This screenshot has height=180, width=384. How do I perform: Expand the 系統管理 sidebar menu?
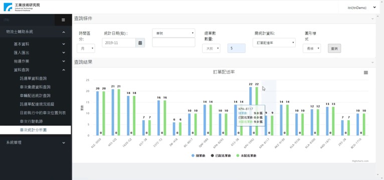[x=36, y=142]
